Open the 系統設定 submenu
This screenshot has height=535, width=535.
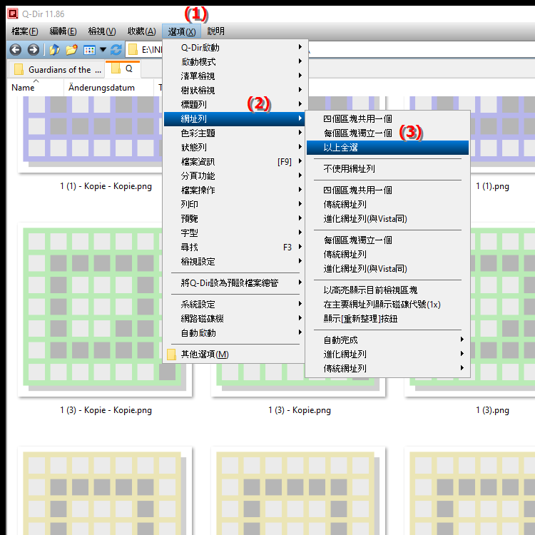click(235, 305)
